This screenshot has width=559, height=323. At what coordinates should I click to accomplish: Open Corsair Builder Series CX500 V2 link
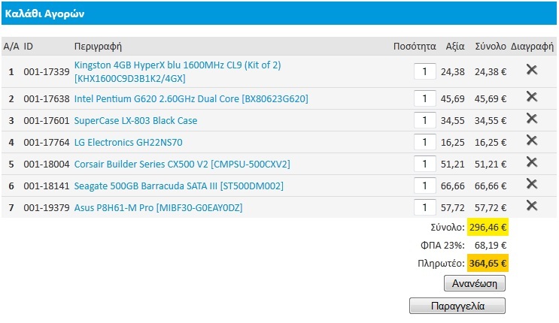(x=182, y=165)
